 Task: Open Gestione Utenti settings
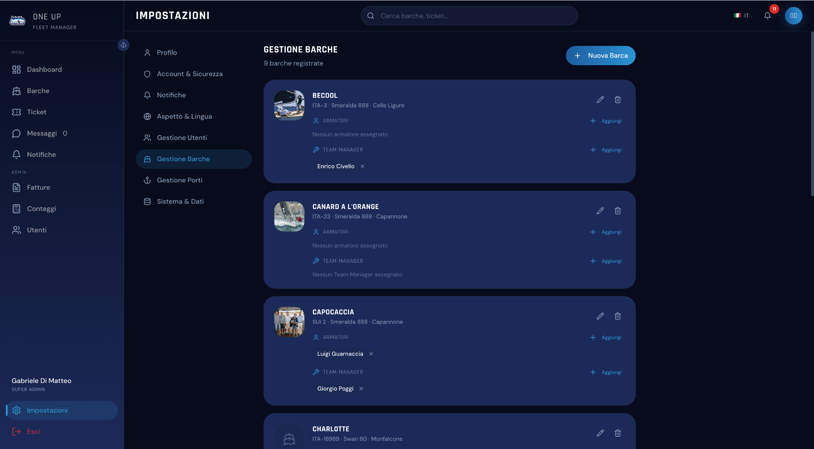[194, 138]
